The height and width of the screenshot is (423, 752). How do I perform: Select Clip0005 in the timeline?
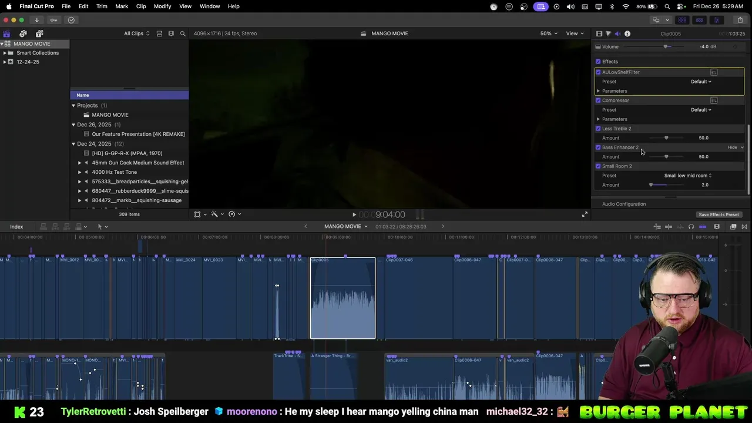click(x=343, y=298)
